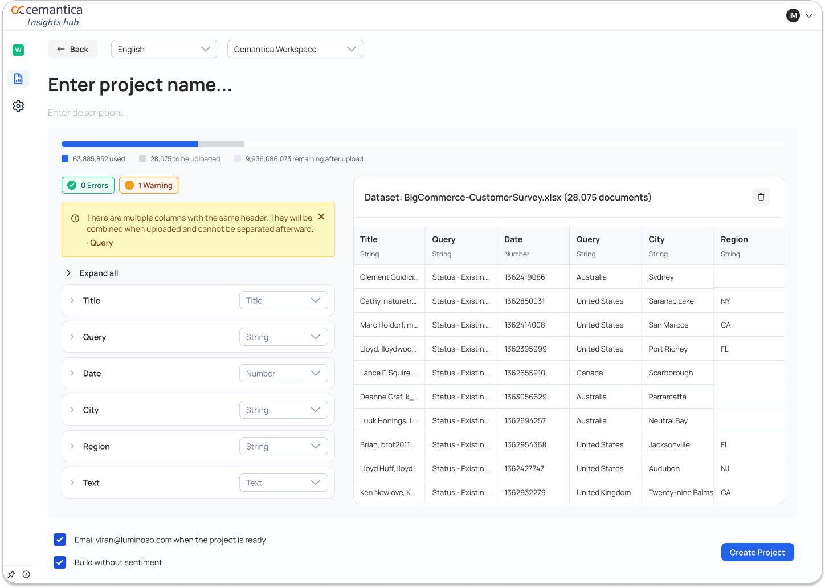This screenshot has height=588, width=825.
Task: Show the 0 Errors badge
Action: pyautogui.click(x=88, y=185)
